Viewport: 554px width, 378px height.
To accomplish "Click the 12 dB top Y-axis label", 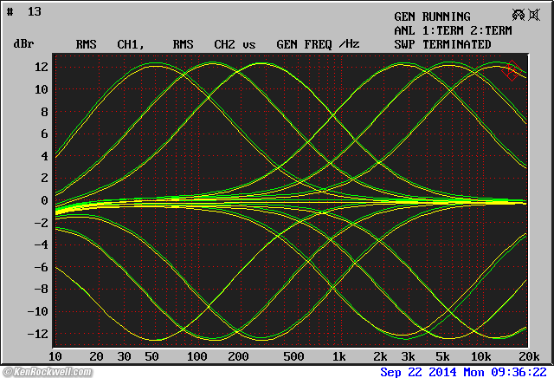I will click(40, 67).
